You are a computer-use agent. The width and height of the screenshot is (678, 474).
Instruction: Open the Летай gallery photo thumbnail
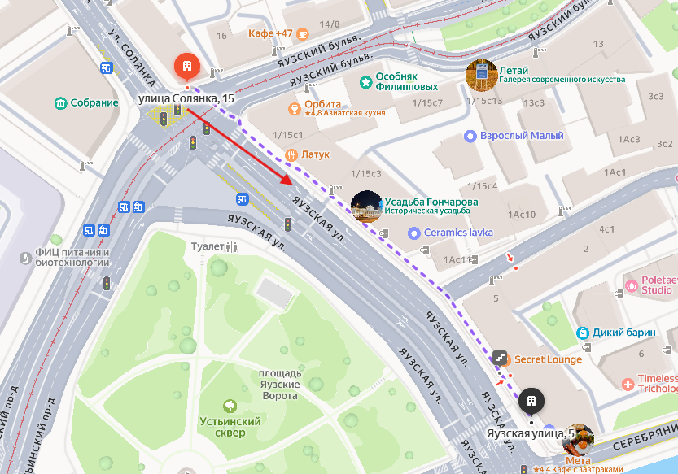[x=482, y=75]
